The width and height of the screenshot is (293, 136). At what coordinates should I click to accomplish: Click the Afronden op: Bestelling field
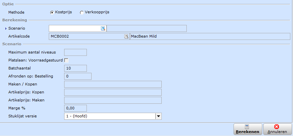[78, 76]
